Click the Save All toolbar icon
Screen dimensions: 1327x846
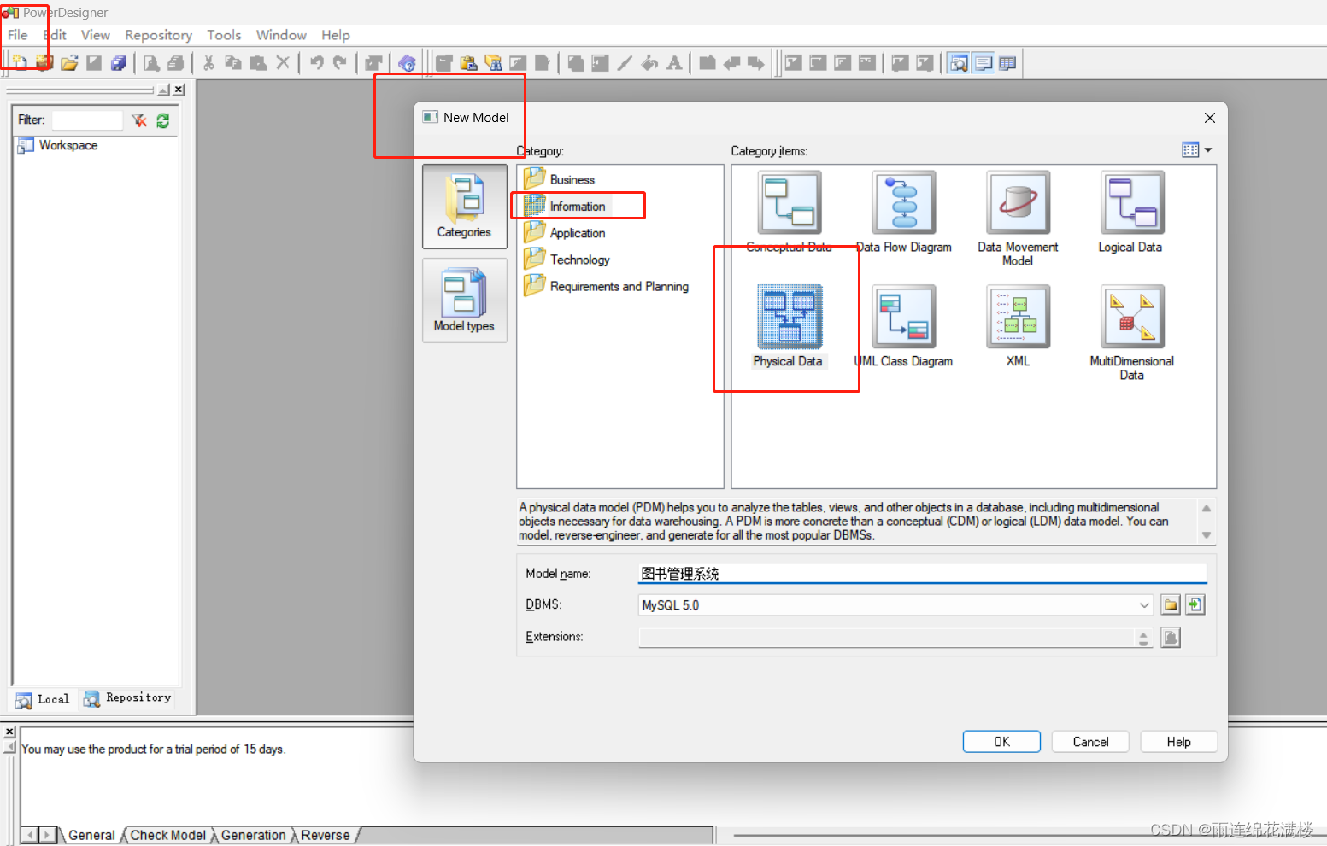[119, 62]
